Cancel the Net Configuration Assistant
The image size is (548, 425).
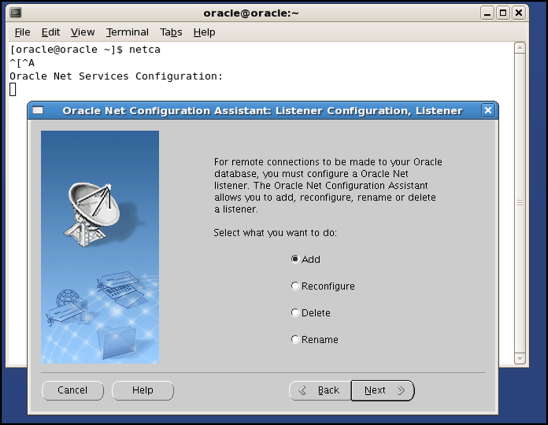pos(72,390)
